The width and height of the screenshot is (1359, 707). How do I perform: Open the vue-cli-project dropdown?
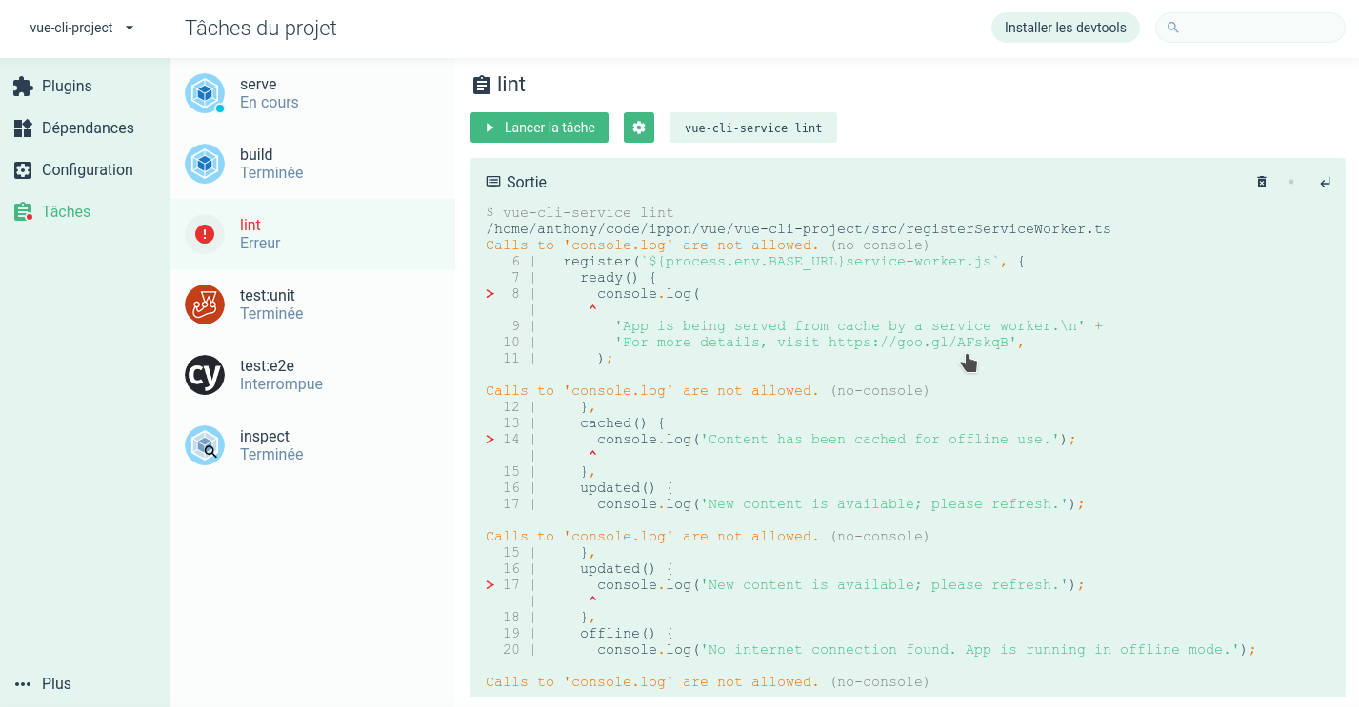pos(82,28)
